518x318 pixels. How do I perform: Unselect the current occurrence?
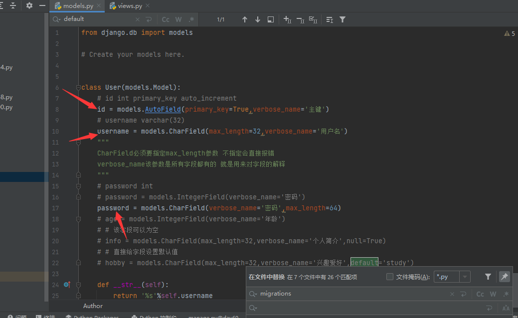point(300,20)
